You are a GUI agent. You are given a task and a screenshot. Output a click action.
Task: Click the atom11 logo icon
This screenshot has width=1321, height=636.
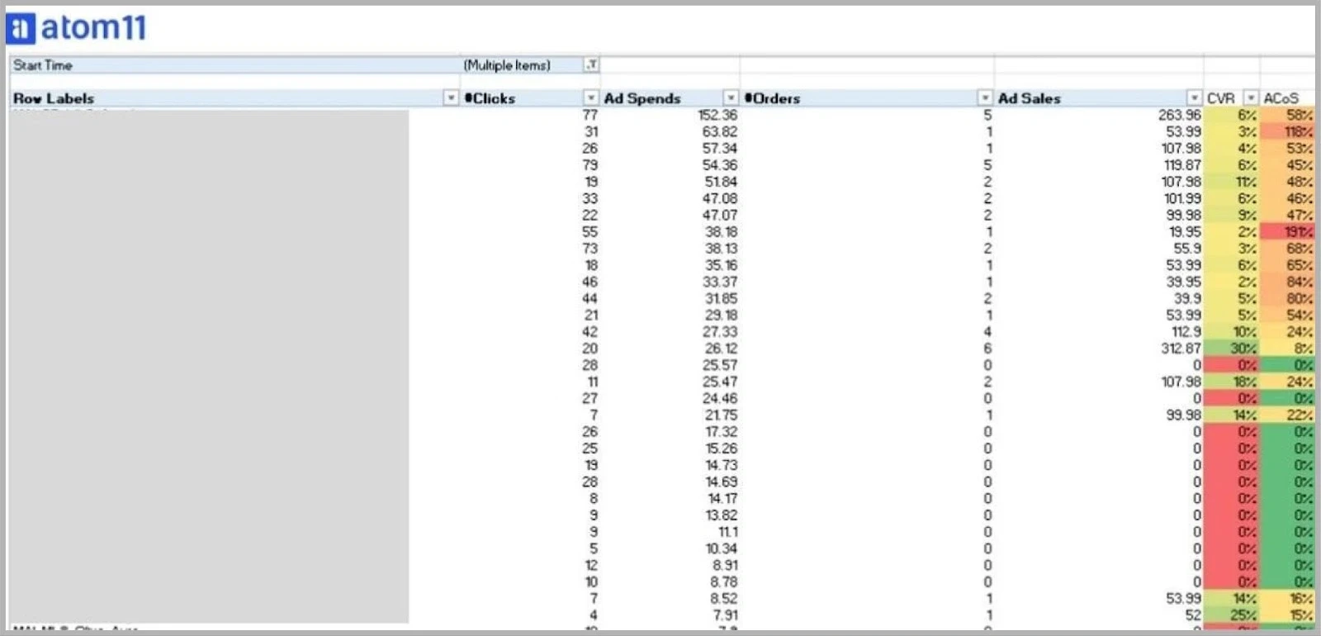click(x=20, y=29)
